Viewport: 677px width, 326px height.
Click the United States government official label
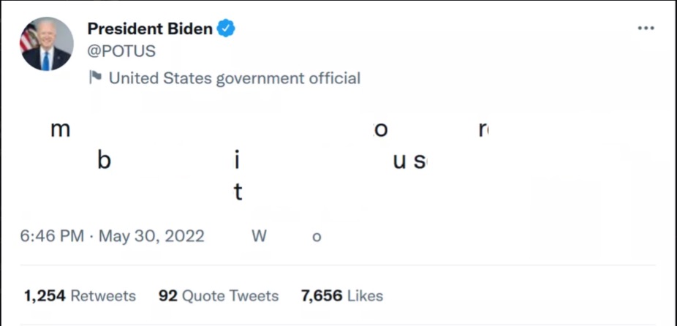[x=235, y=78]
